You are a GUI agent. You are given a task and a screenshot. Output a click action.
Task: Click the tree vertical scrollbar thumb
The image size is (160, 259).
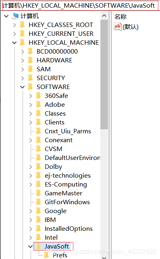click(104, 75)
